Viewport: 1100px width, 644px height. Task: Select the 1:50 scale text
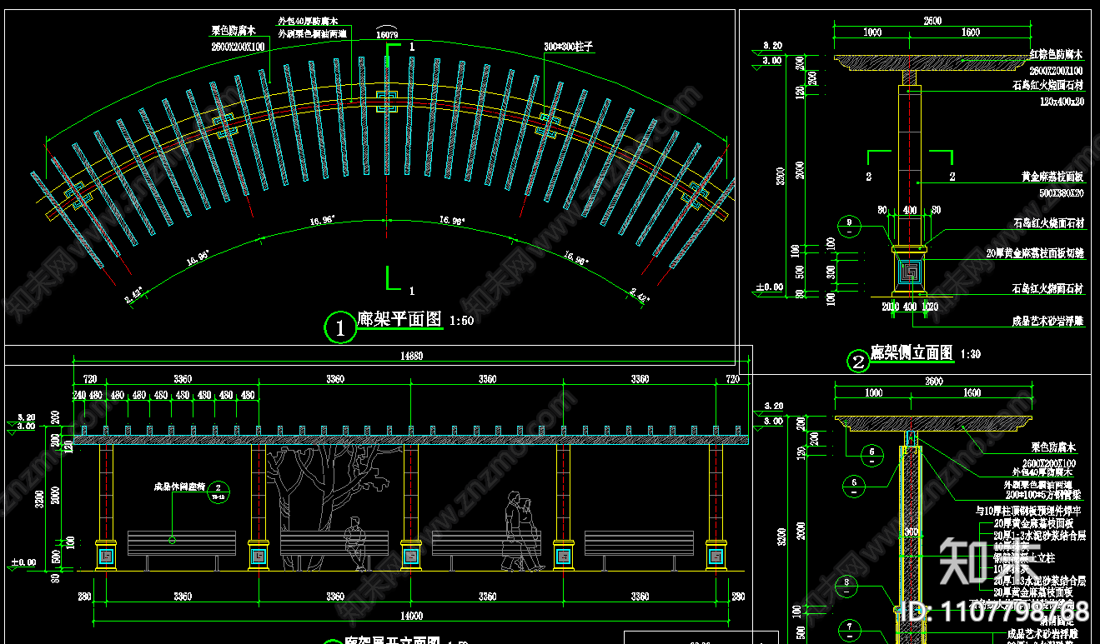461,321
